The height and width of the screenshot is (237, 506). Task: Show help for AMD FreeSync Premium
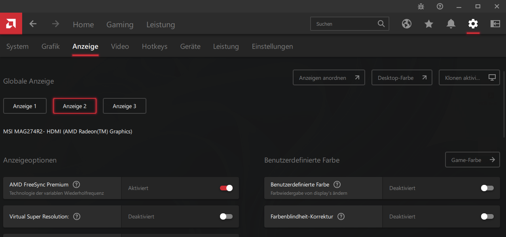coord(77,184)
